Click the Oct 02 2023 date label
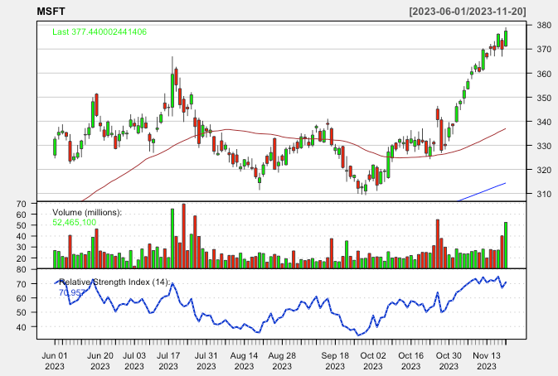558x376 pixels. 372,361
